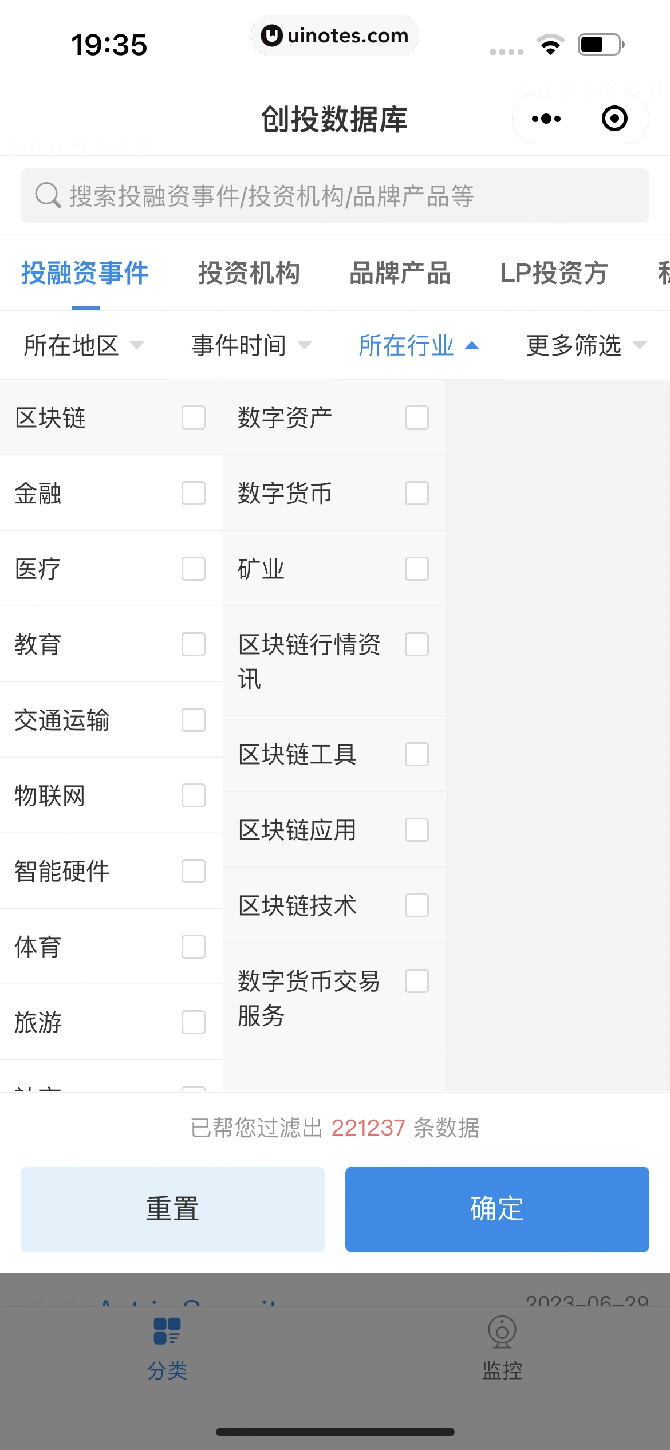Image resolution: width=670 pixels, height=1450 pixels.
Task: Confirm filters with the 确定 button
Action: click(x=497, y=1209)
